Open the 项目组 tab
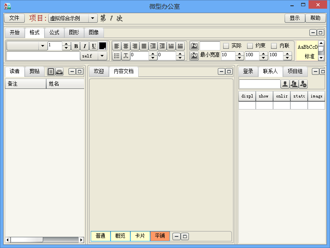 point(295,72)
